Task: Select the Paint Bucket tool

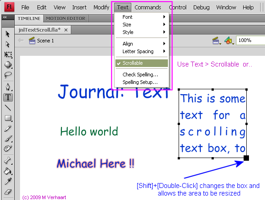Action: (8, 171)
